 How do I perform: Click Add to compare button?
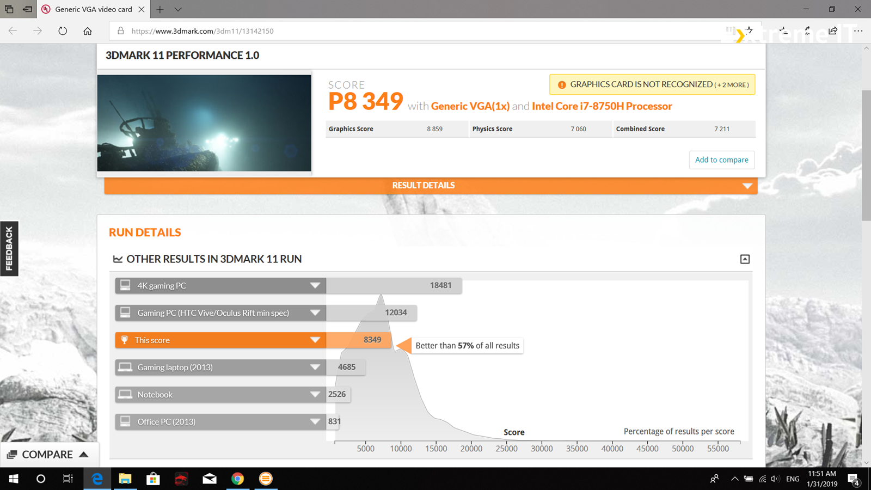click(x=722, y=160)
